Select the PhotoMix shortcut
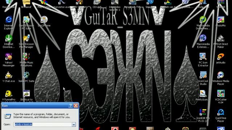 coord(221,21)
